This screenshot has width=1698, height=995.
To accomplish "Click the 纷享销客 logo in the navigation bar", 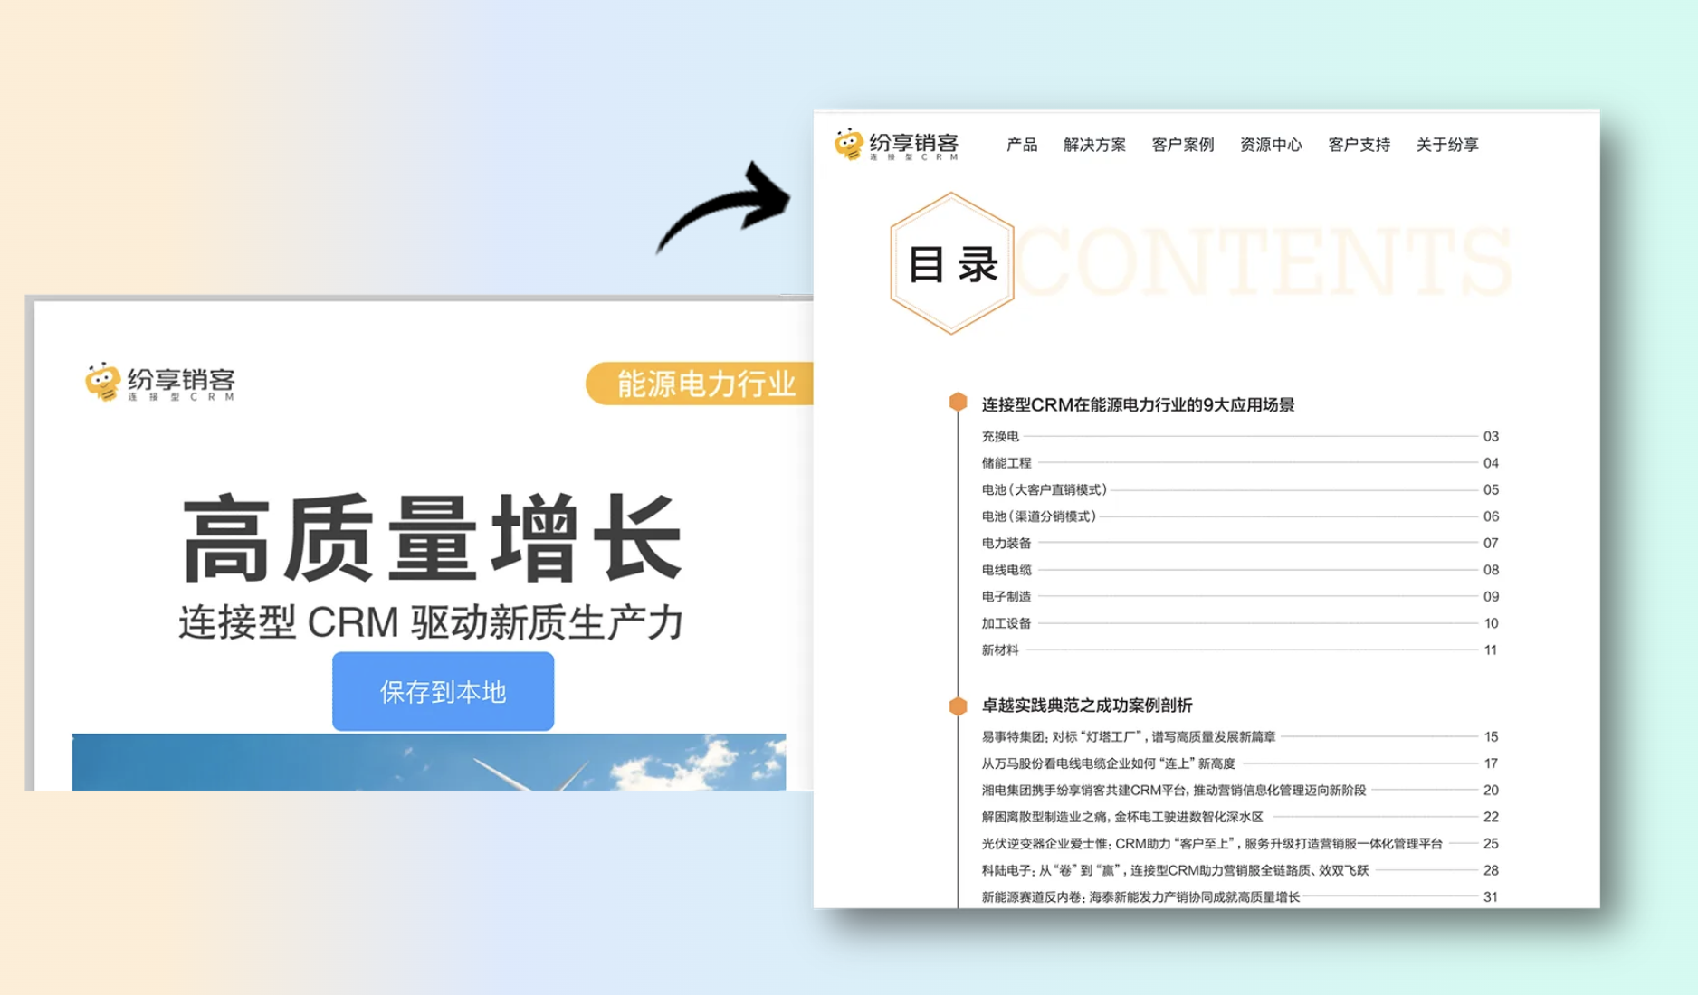I will 896,145.
